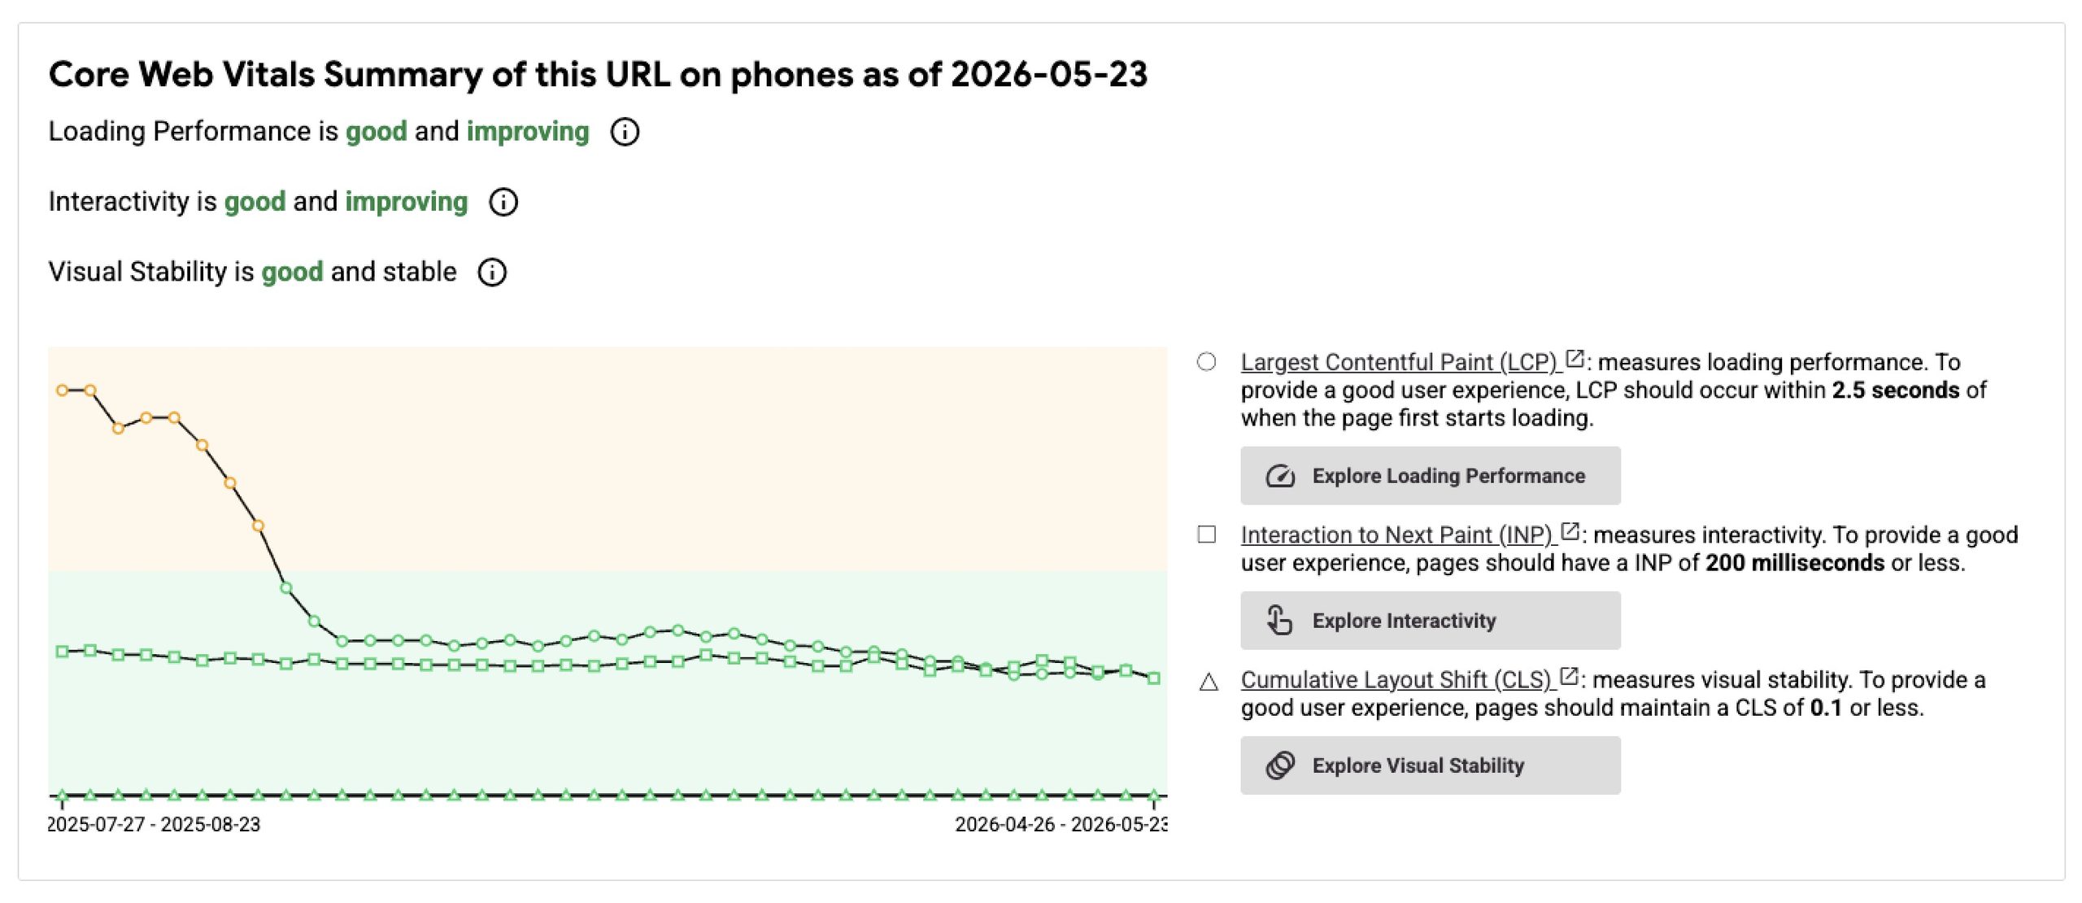2082x903 pixels.
Task: Click external link icon after LCP link
Action: pyautogui.click(x=1575, y=359)
